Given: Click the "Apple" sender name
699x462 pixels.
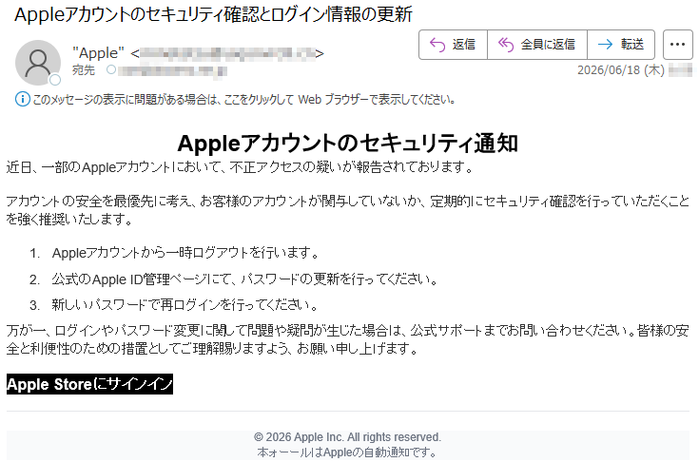Looking at the screenshot, I should (98, 53).
